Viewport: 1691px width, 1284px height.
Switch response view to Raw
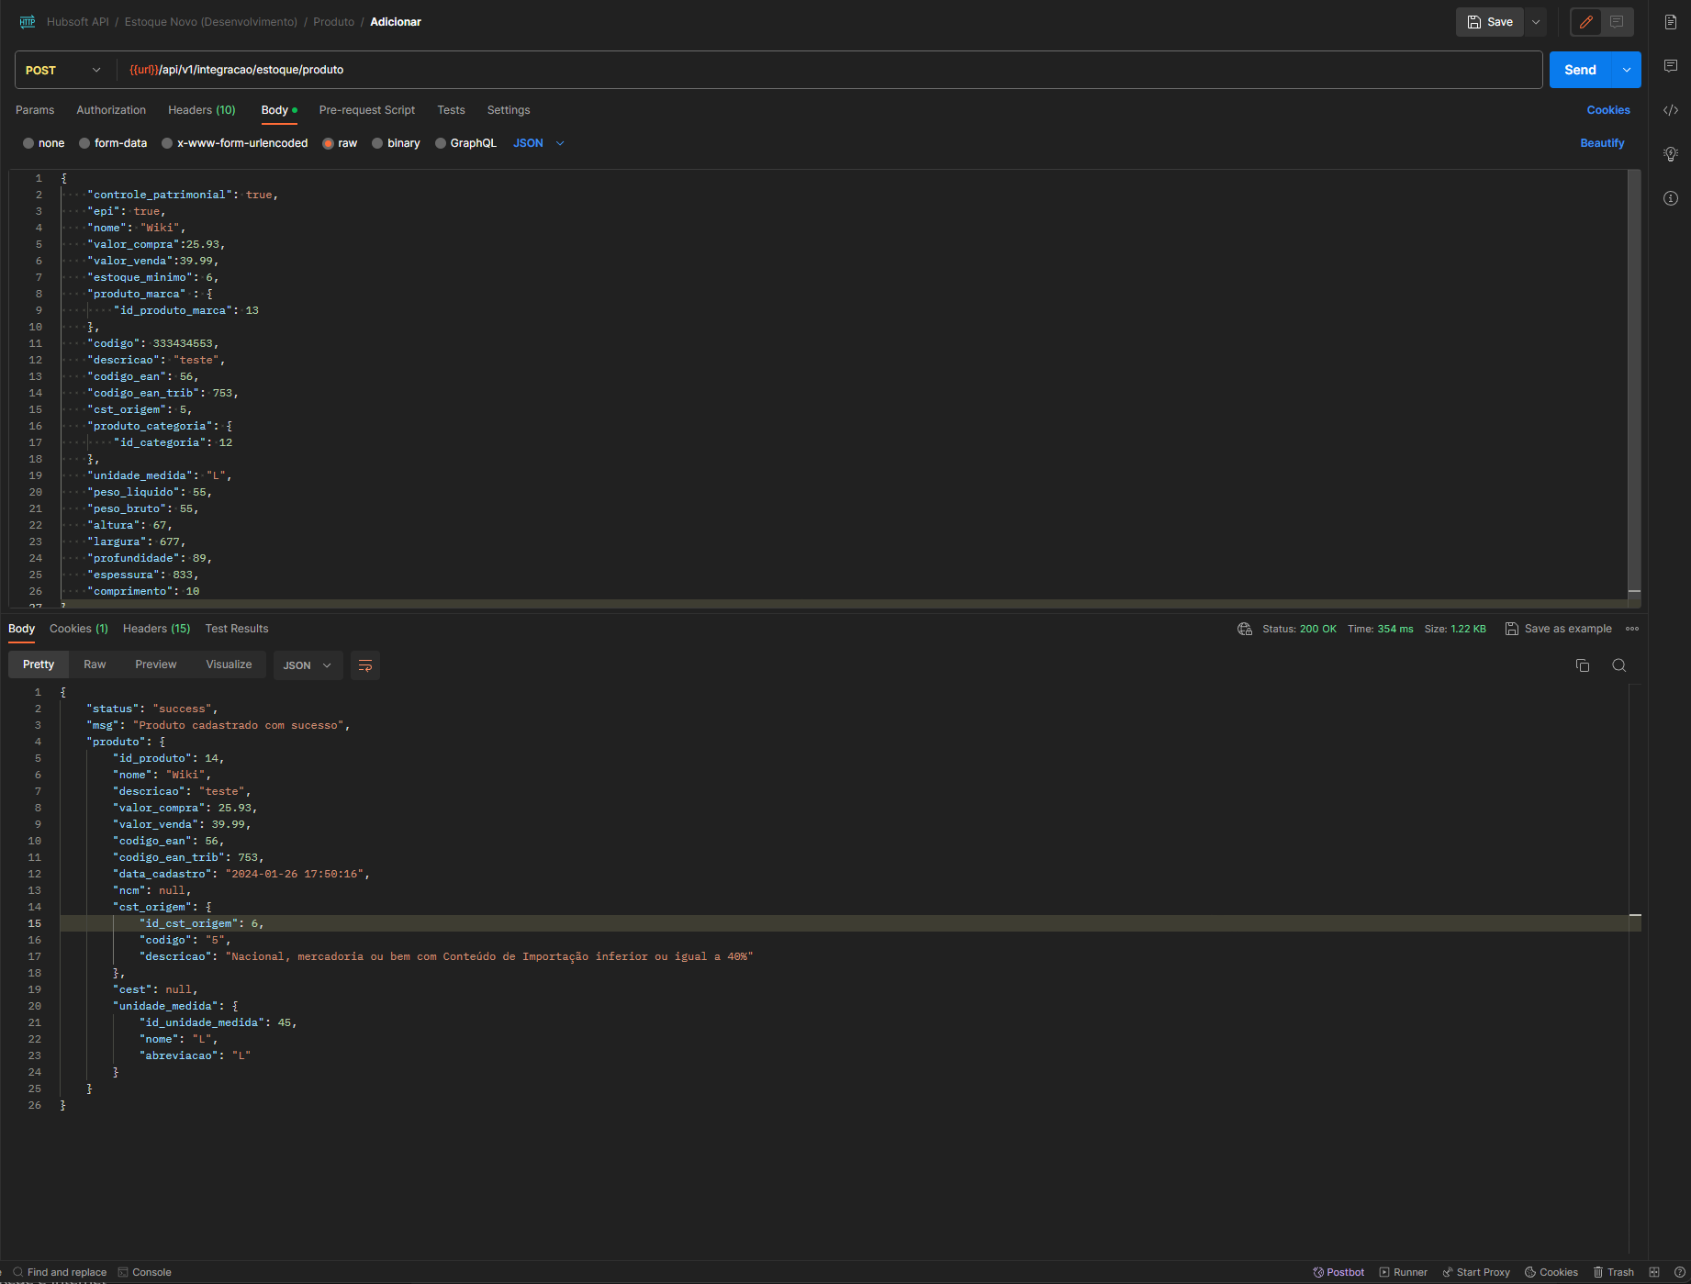click(95, 664)
